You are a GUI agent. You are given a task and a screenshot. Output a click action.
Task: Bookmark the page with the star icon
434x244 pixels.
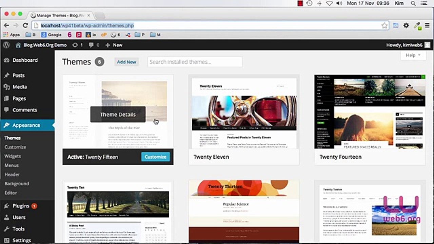coord(384,25)
